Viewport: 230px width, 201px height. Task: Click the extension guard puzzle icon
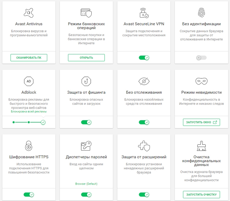(144, 146)
